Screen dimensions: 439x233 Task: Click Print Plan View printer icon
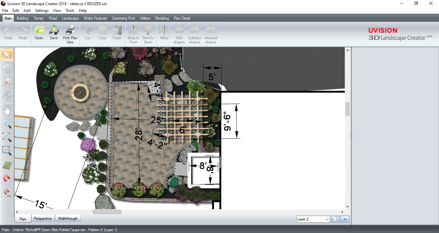pos(70,35)
